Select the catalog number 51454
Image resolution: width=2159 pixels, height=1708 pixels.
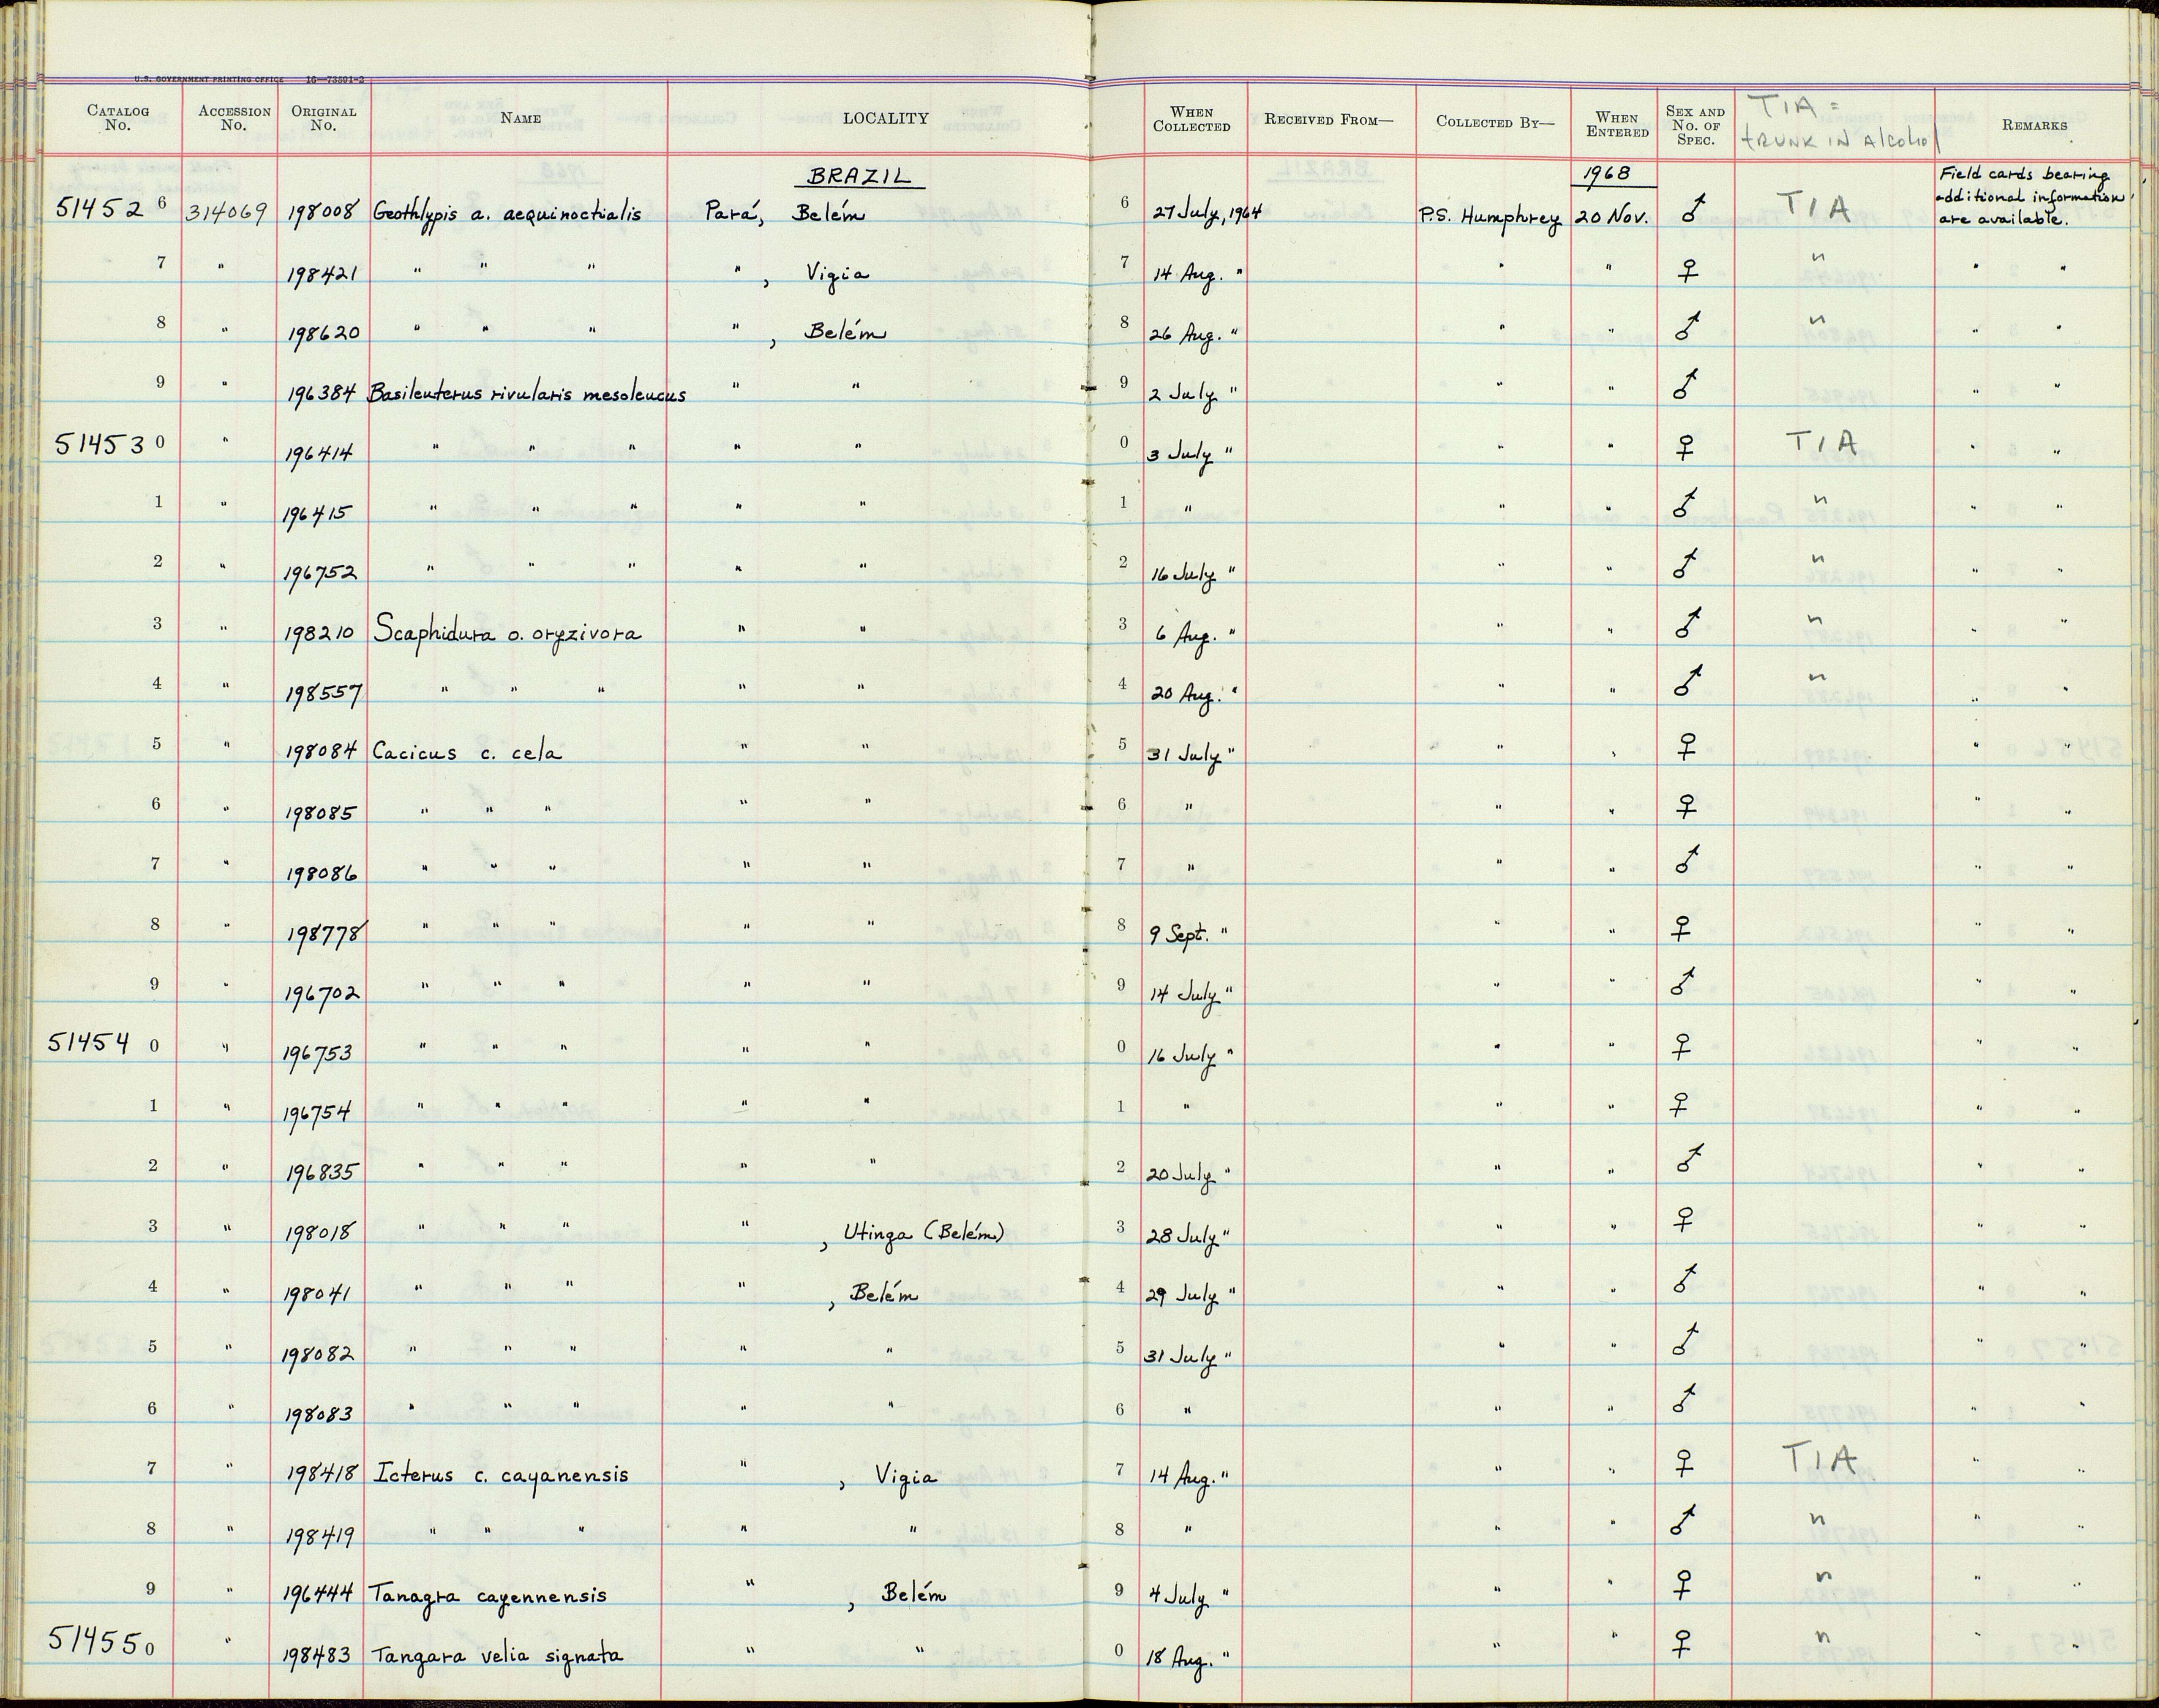pos(89,1042)
